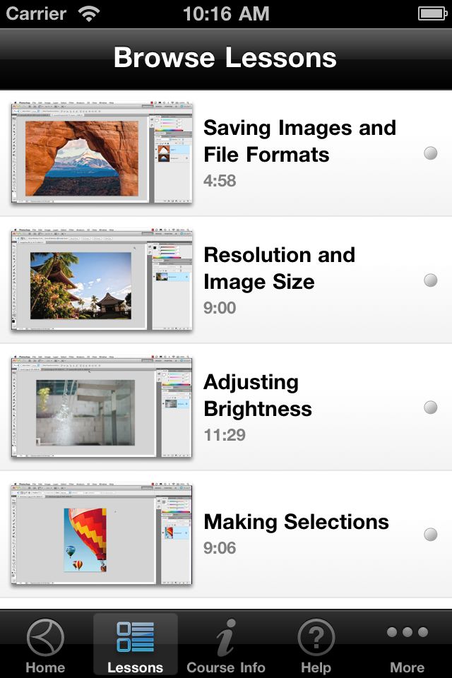Open Saving Images and File Formats lesson
452x678 pixels.
point(299,141)
